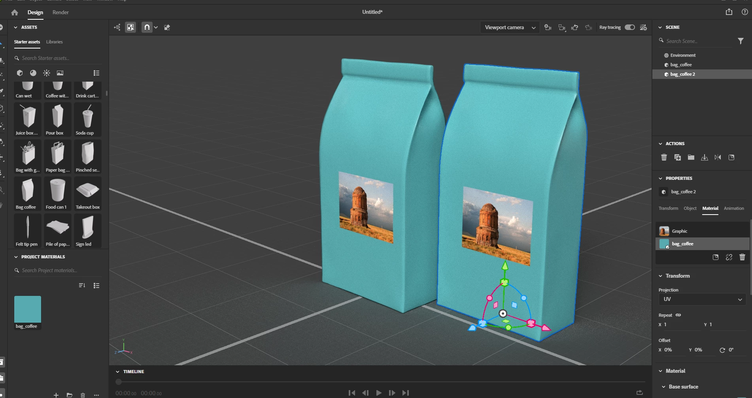Open the Animation properties tab
The width and height of the screenshot is (752, 398).
(734, 208)
